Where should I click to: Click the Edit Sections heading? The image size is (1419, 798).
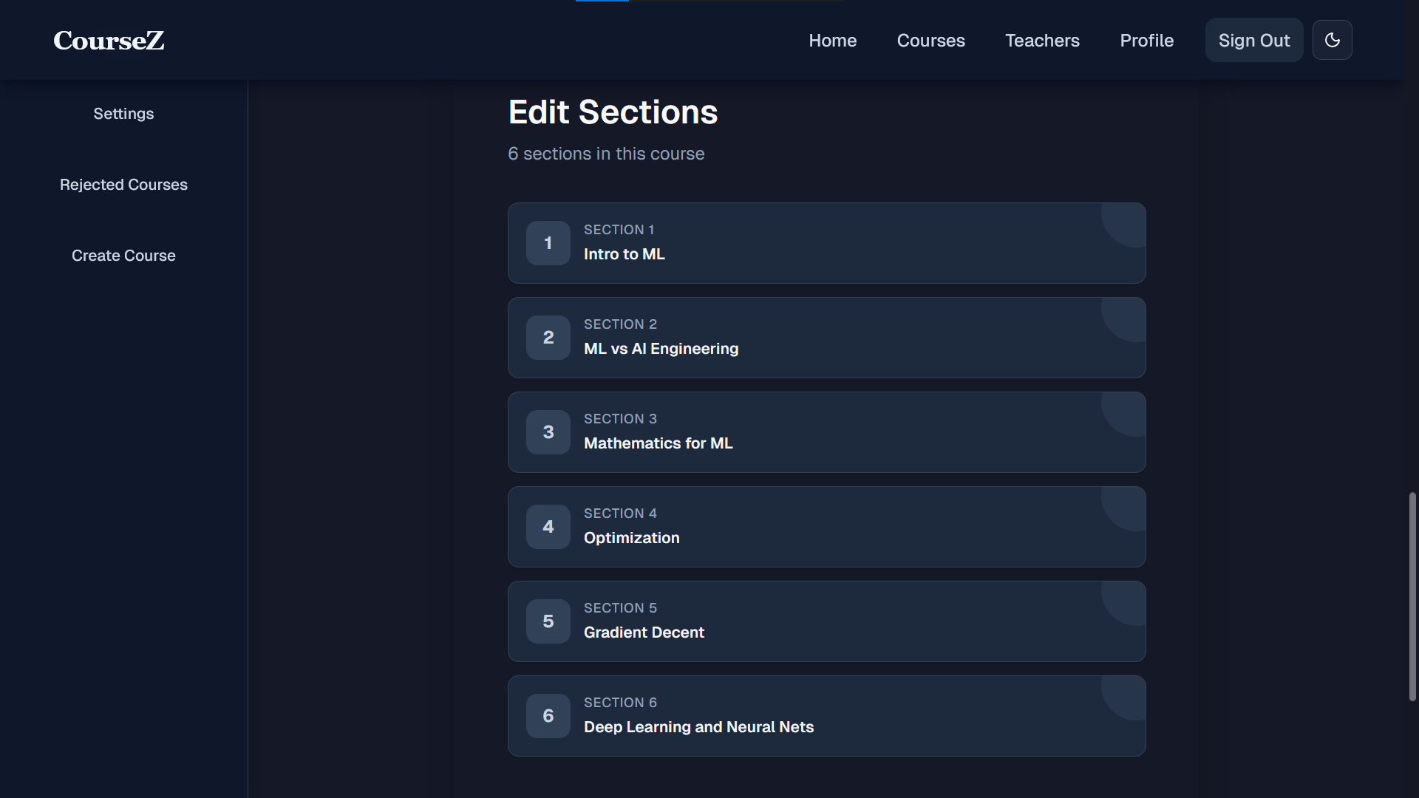click(613, 112)
